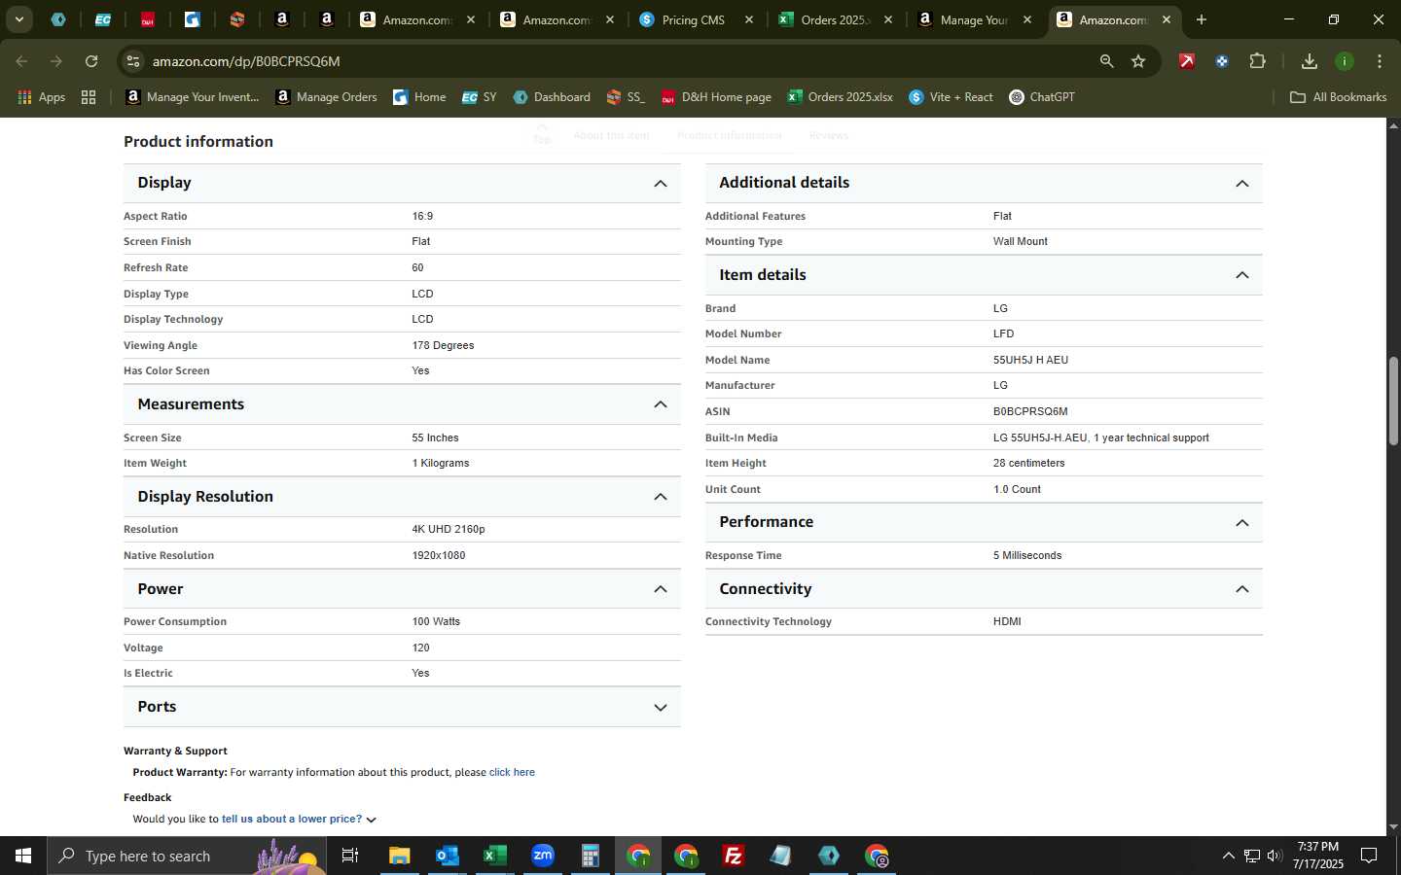This screenshot has width=1401, height=875.
Task: Open Manage Your Inventory bookmark
Action: click(x=193, y=97)
